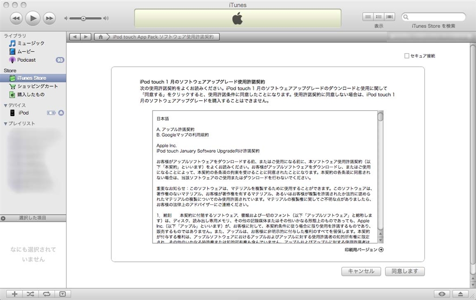This screenshot has height=300, width=476.
Task: Click 'A. アップル許諾契約' line
Action: point(175,129)
